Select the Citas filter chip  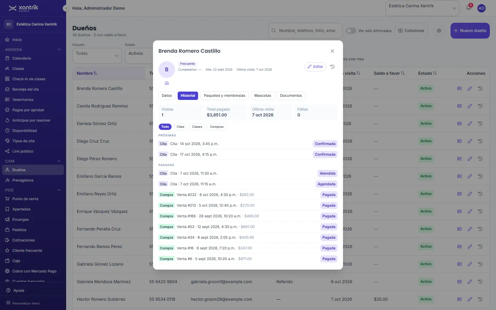[x=180, y=127]
